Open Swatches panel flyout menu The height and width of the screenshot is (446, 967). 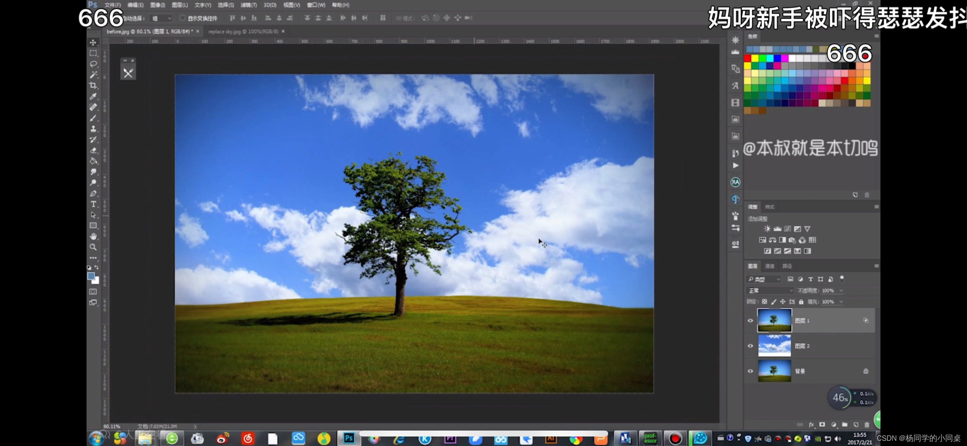coord(876,36)
